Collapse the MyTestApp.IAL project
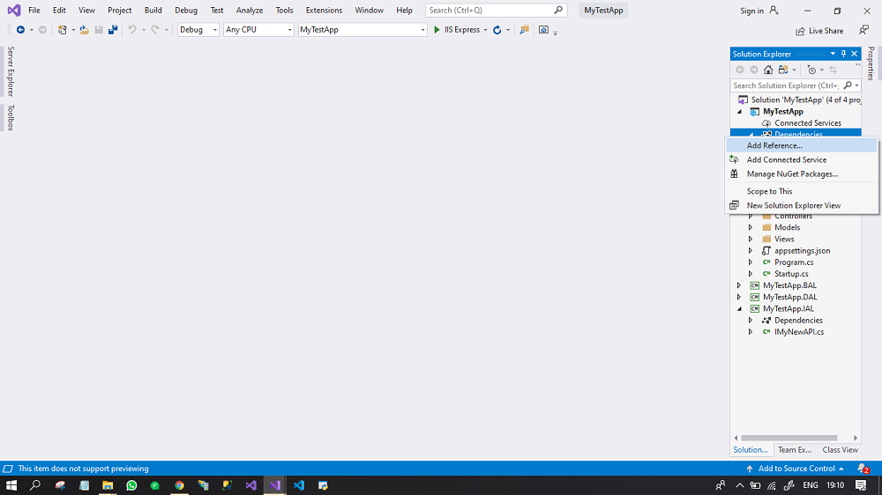 pyautogui.click(x=740, y=309)
